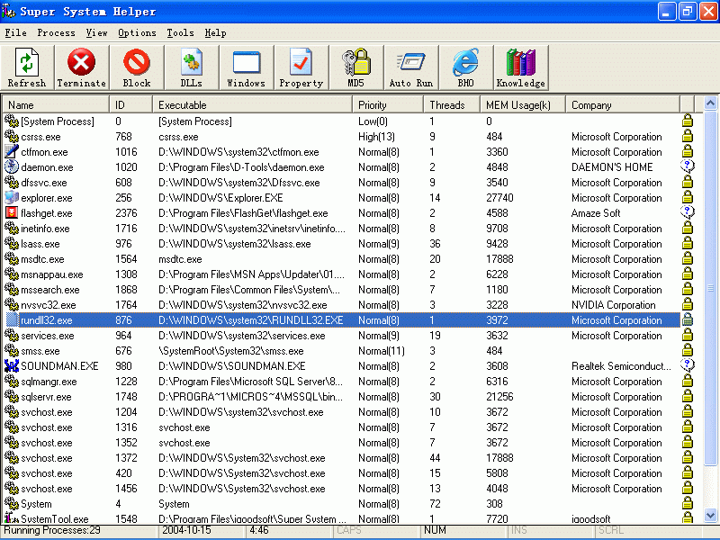The height and width of the screenshot is (540, 720).
Task: Sort by MEM Usage(k) column header
Action: [523, 104]
